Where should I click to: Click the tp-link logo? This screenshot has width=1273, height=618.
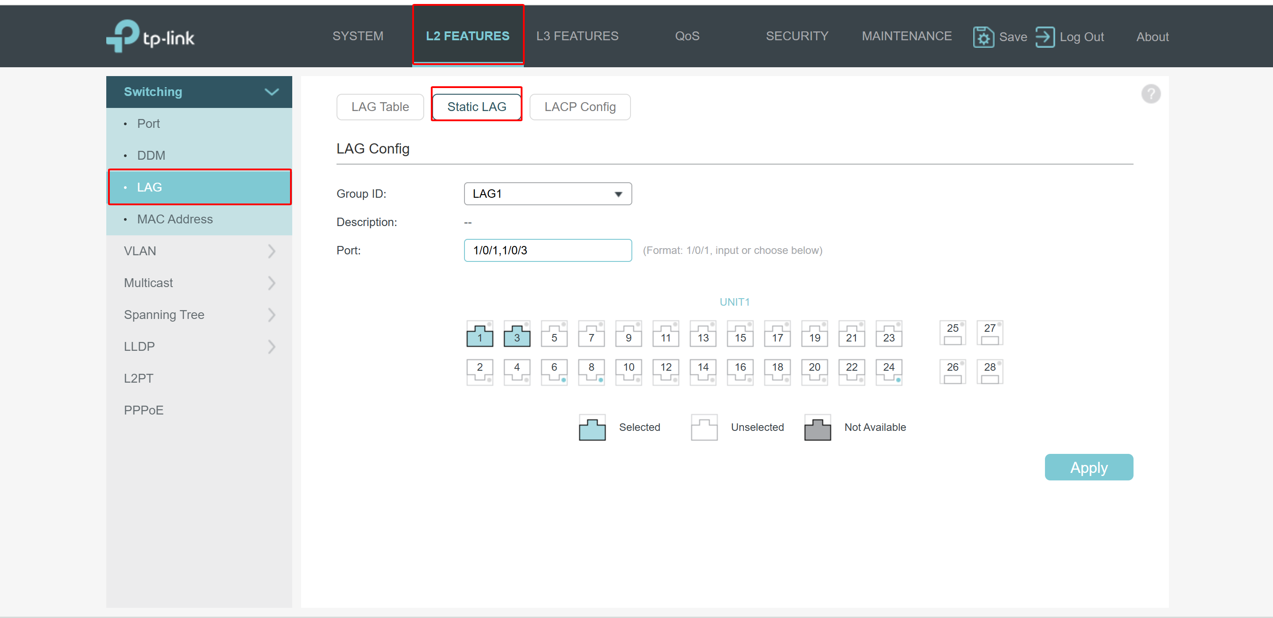tap(150, 36)
